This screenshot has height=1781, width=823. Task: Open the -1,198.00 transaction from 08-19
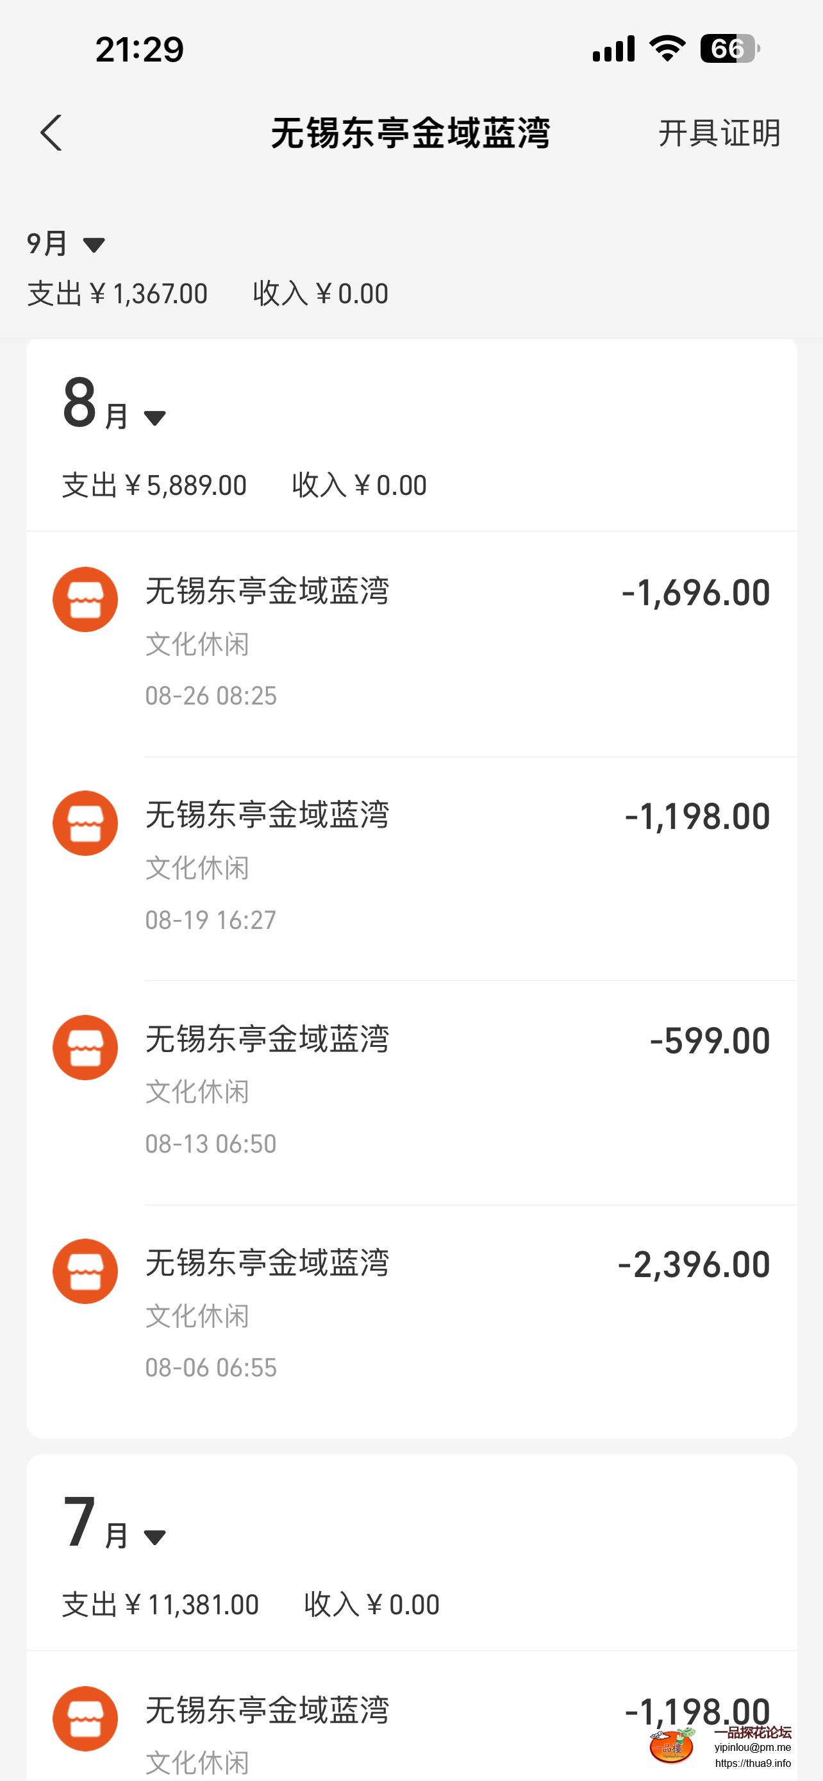coord(411,867)
